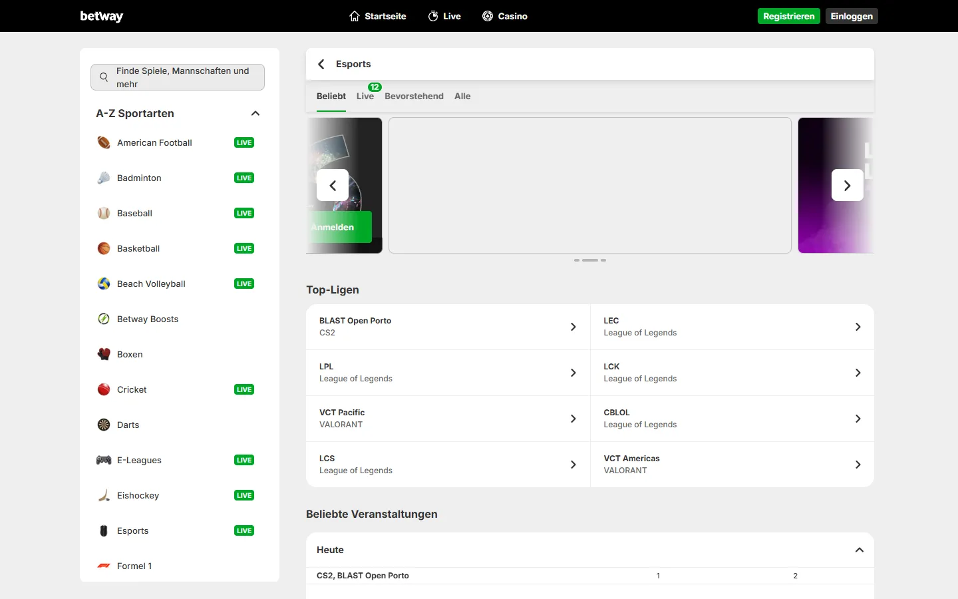Screen dimensions: 958x599
Task: Switch to the Alle tab
Action: point(462,97)
